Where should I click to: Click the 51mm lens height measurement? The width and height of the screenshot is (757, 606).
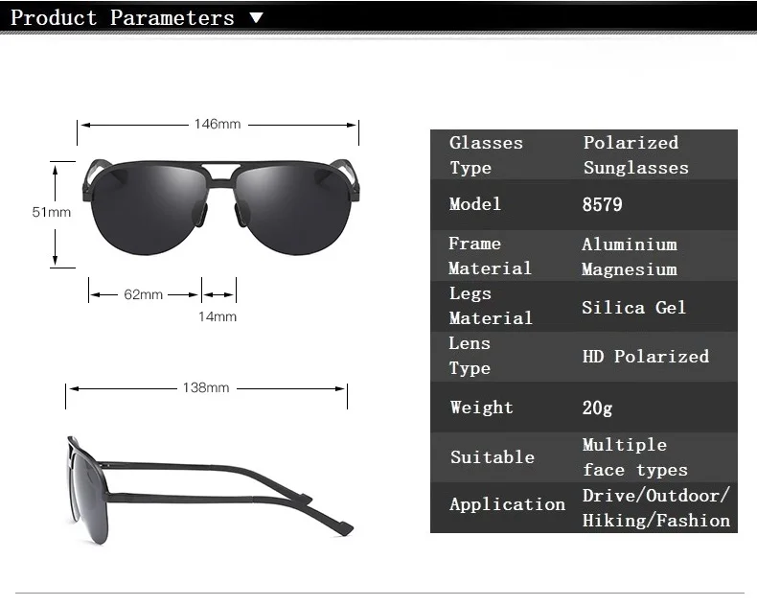click(51, 212)
